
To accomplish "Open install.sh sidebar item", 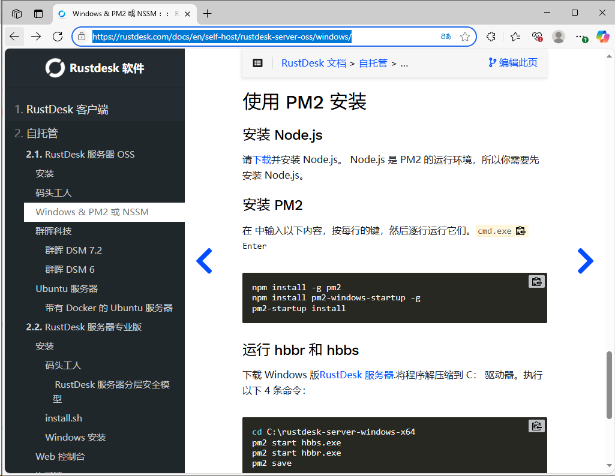I will 64,418.
